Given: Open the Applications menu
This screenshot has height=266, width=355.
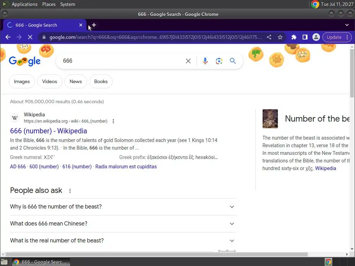Looking at the screenshot, I should tap(25, 4).
